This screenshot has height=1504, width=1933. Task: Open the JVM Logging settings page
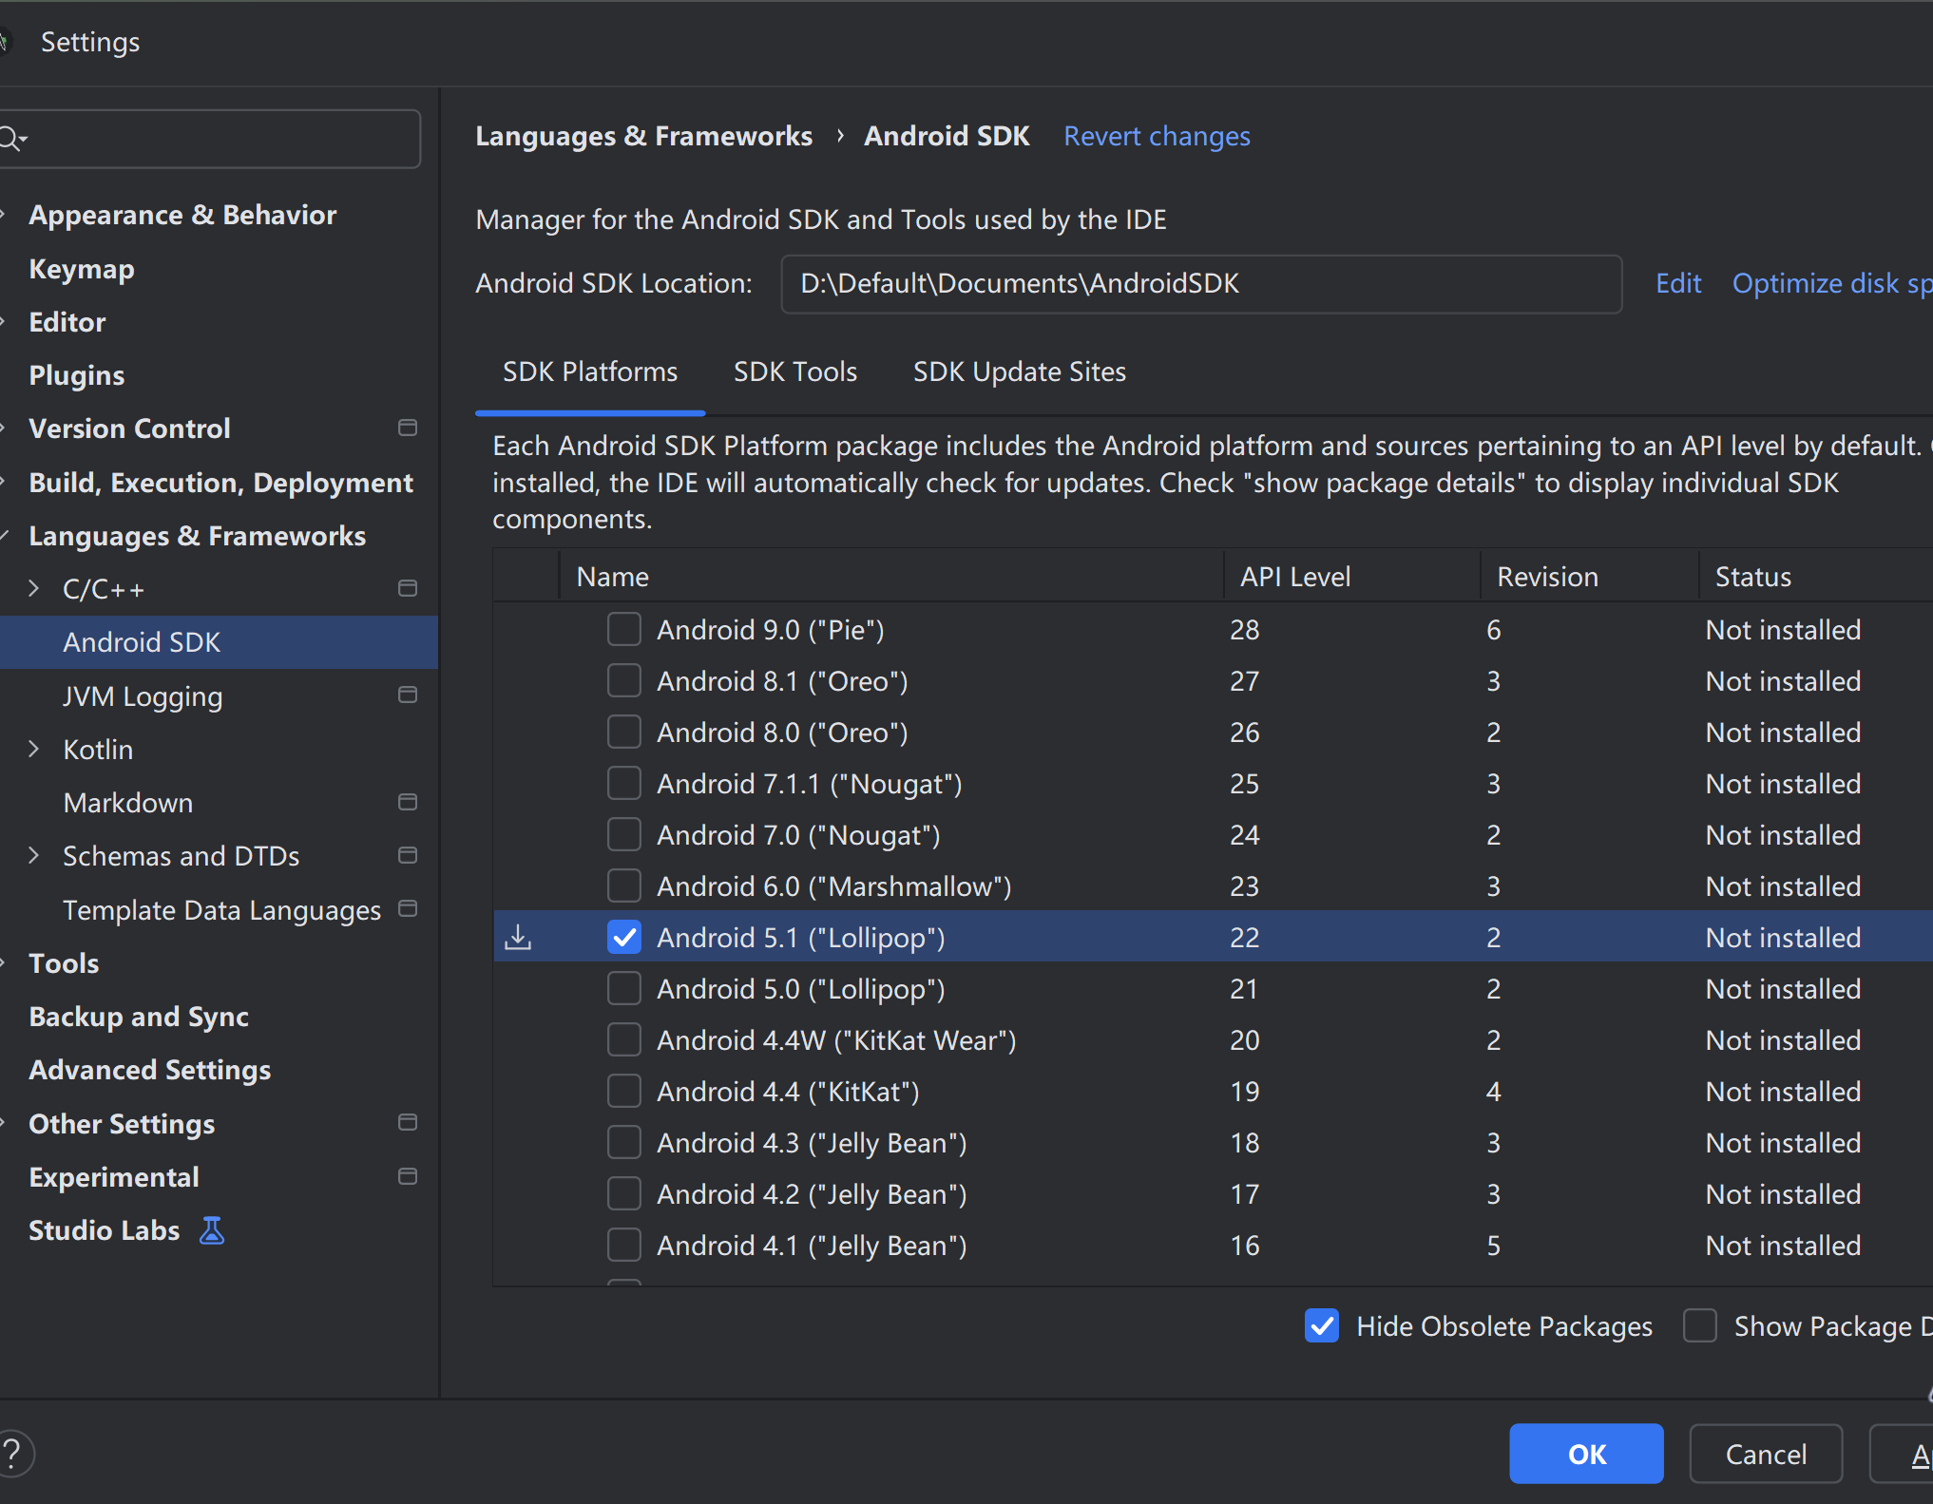[143, 696]
